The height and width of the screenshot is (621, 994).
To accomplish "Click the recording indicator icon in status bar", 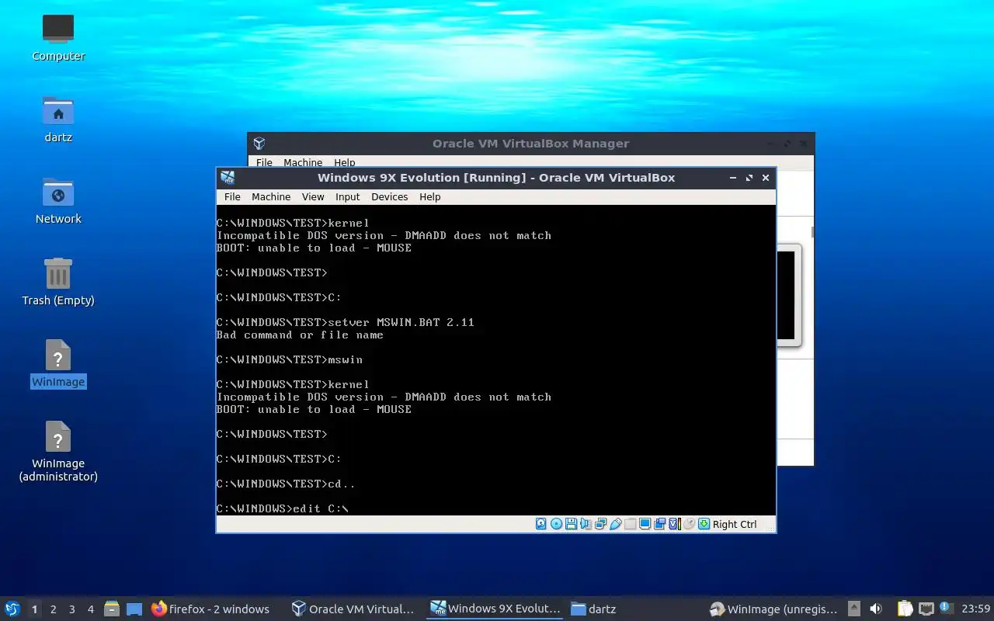I will tap(659, 524).
